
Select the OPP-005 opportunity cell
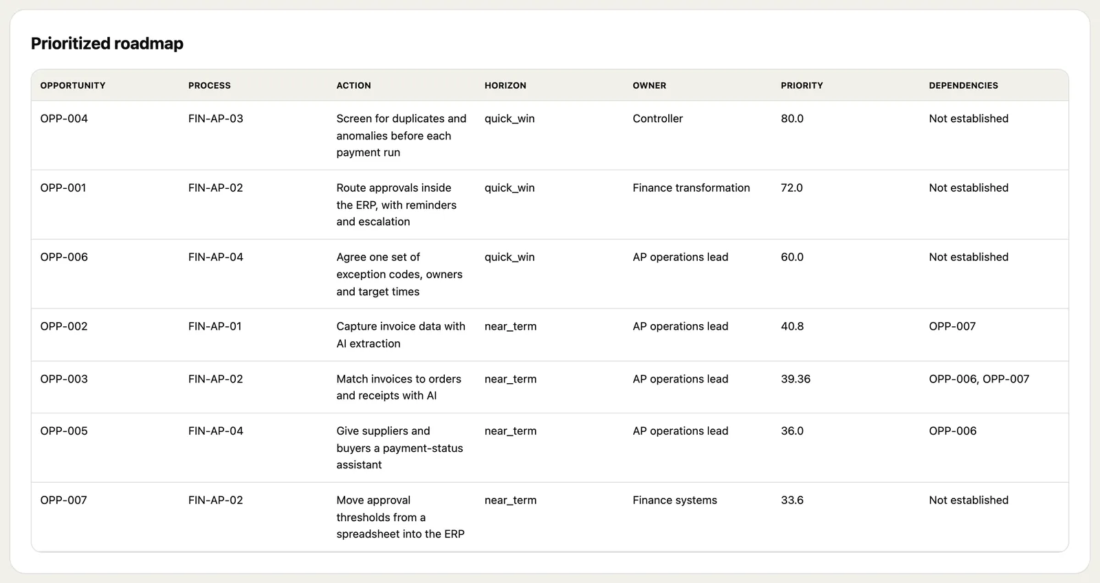[64, 431]
